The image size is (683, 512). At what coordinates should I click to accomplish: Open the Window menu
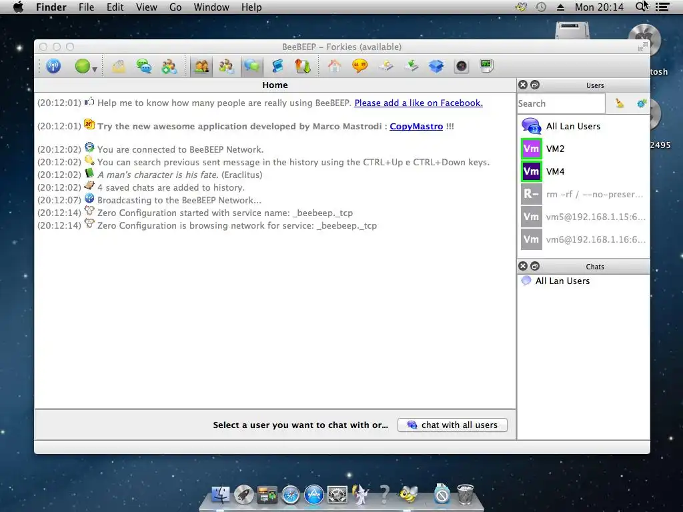211,7
